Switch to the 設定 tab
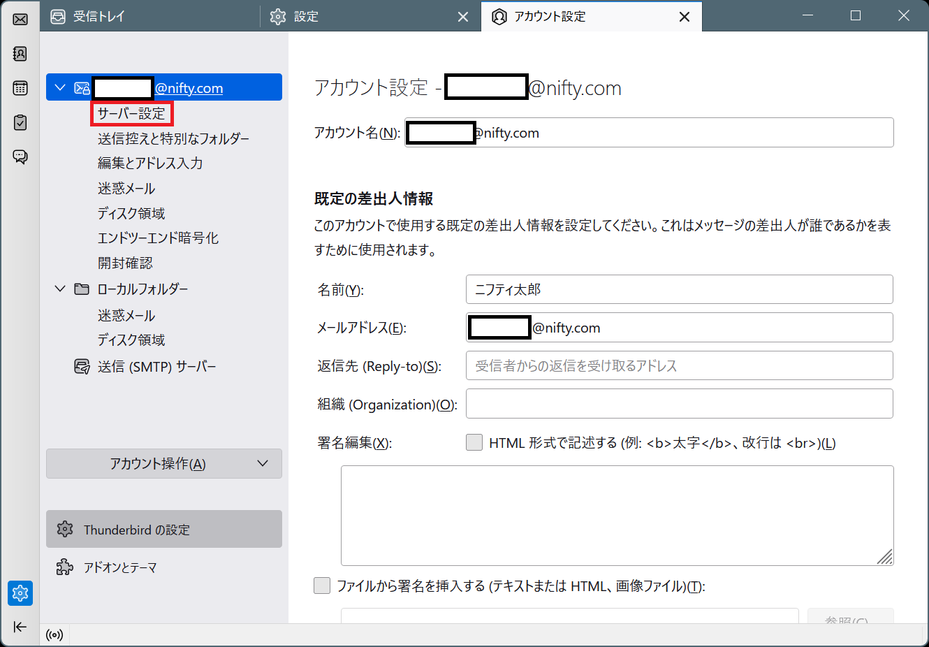This screenshot has height=647, width=929. pyautogui.click(x=306, y=17)
